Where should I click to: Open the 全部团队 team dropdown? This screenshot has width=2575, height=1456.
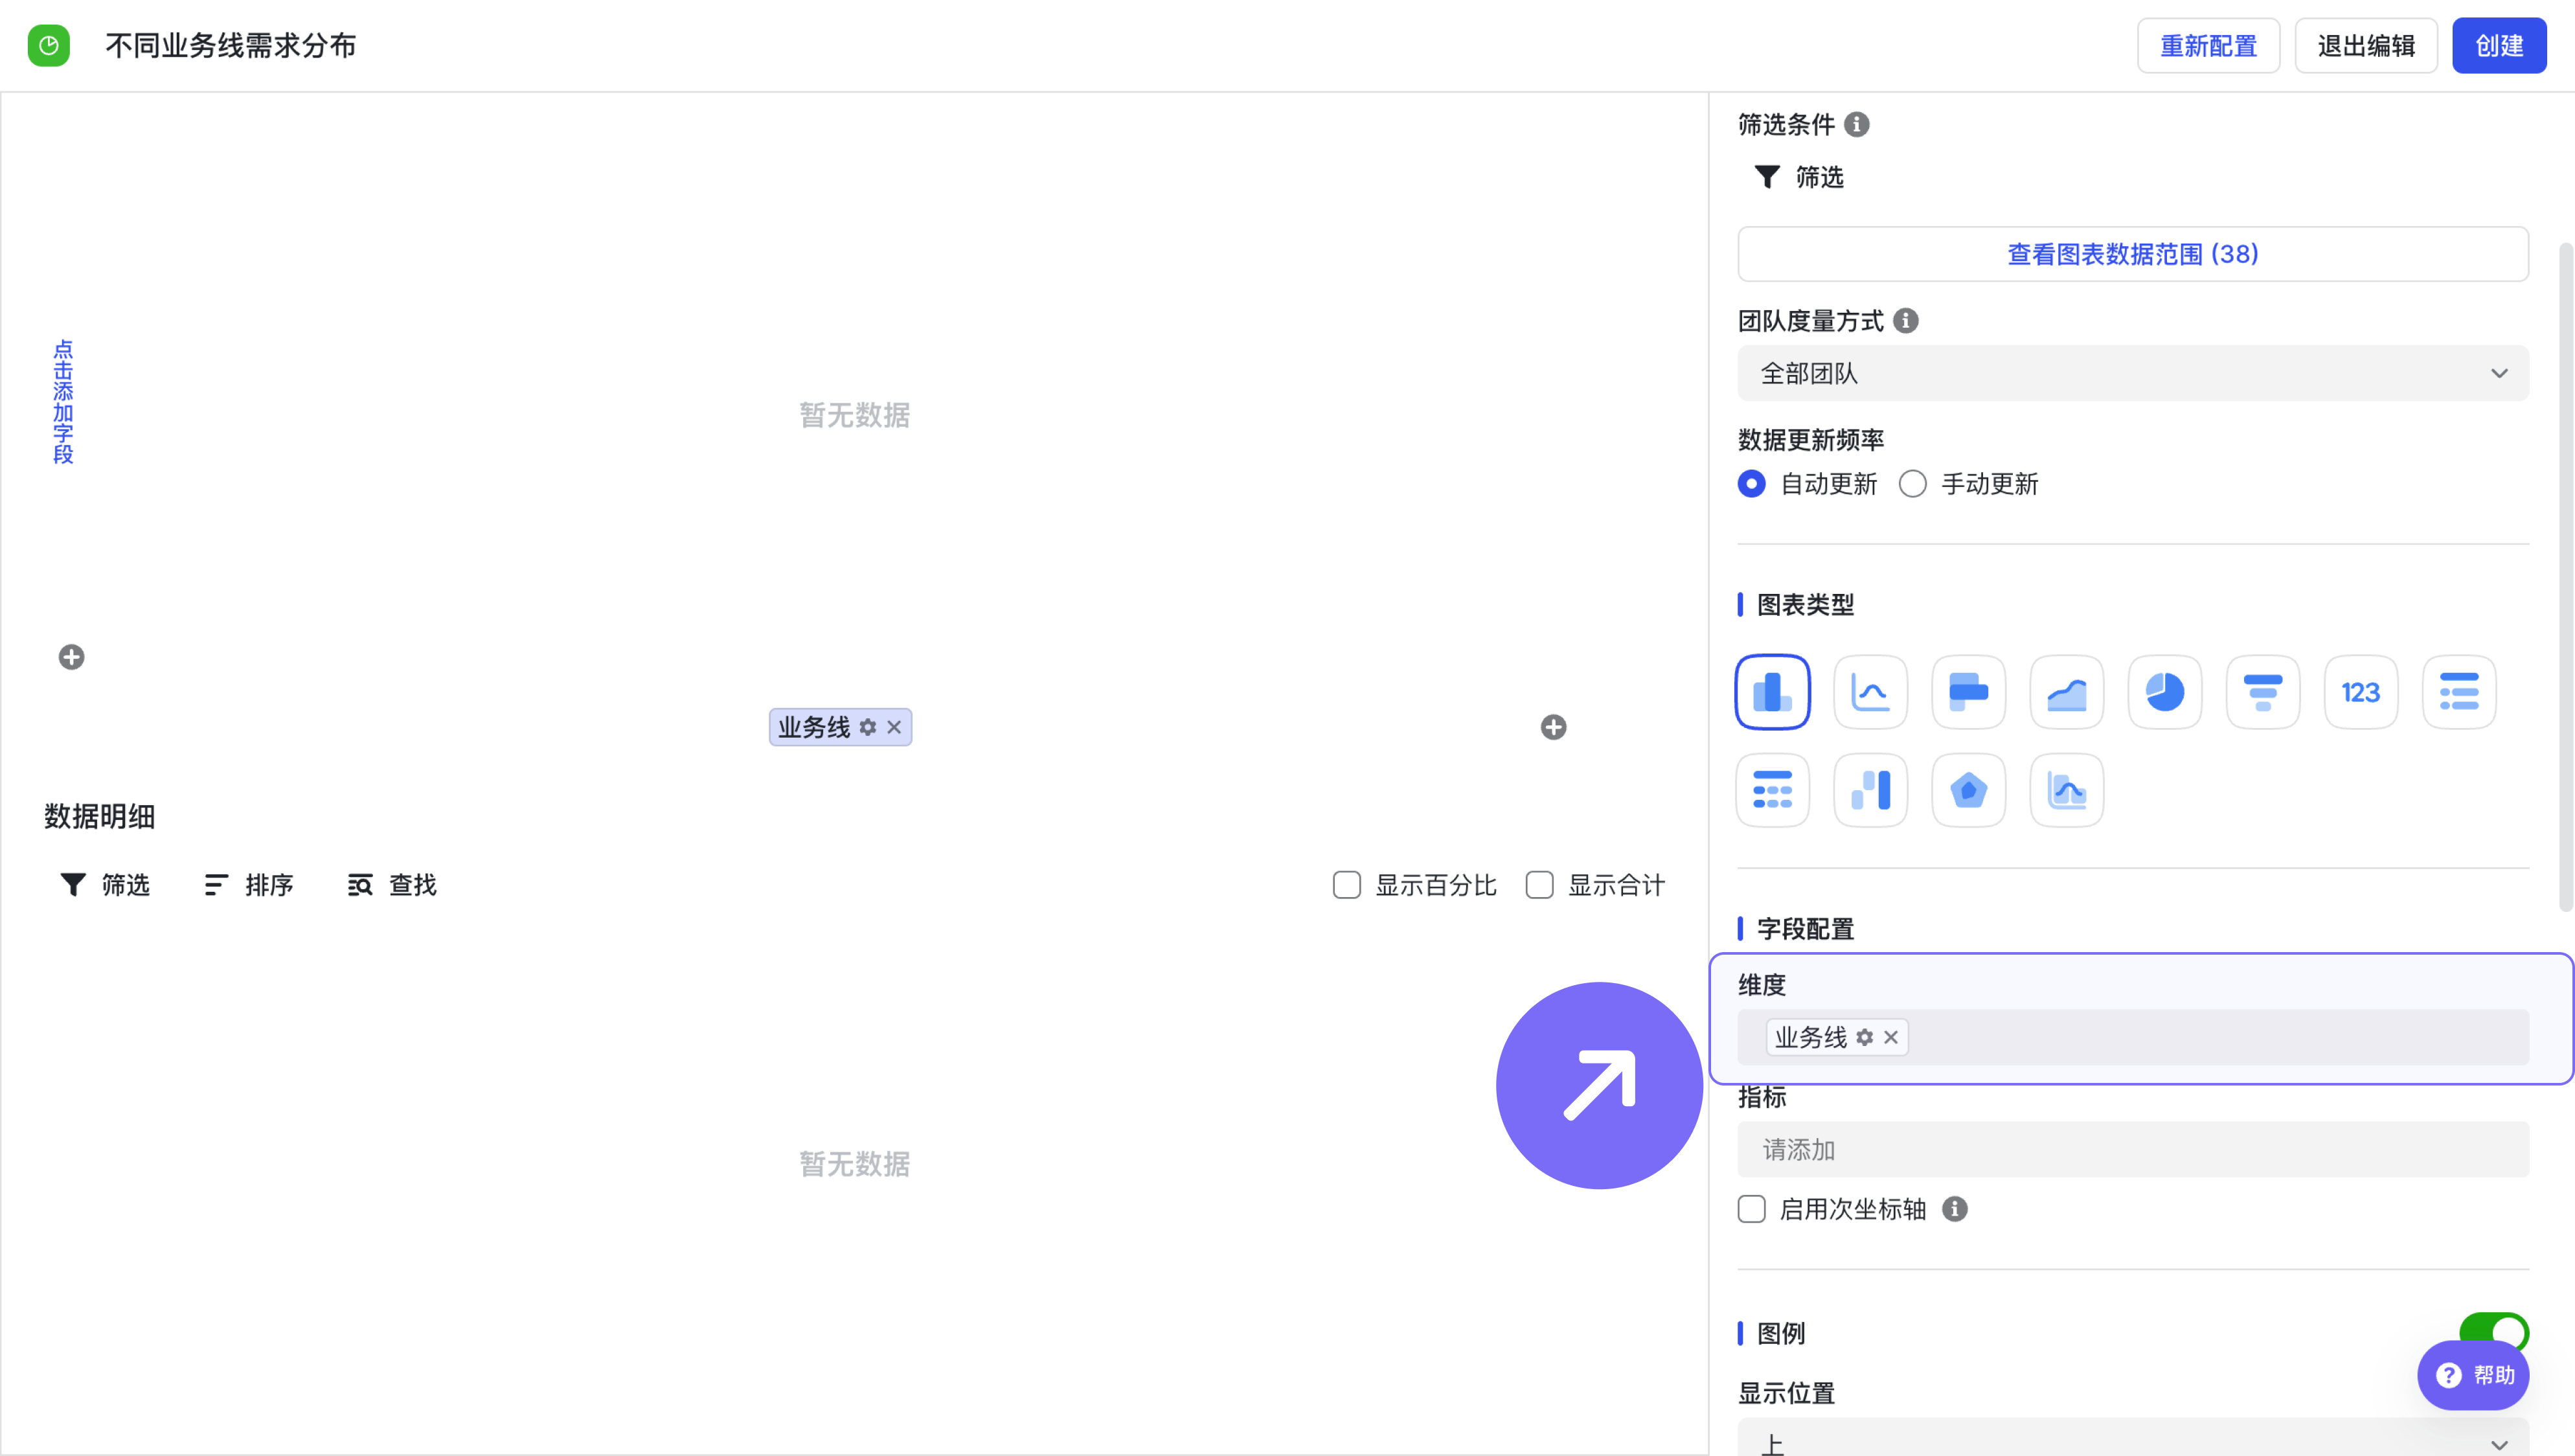pos(2133,373)
